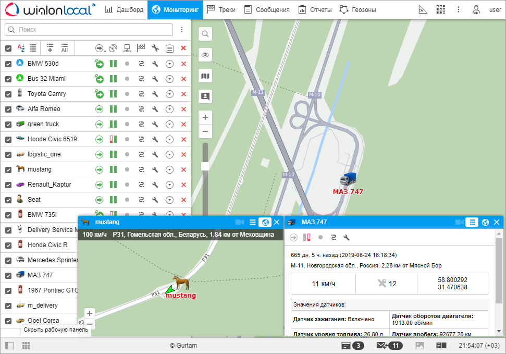The height and width of the screenshot is (354, 506).
Task: Toggle the select-all units checkbox
Action: click(8, 48)
